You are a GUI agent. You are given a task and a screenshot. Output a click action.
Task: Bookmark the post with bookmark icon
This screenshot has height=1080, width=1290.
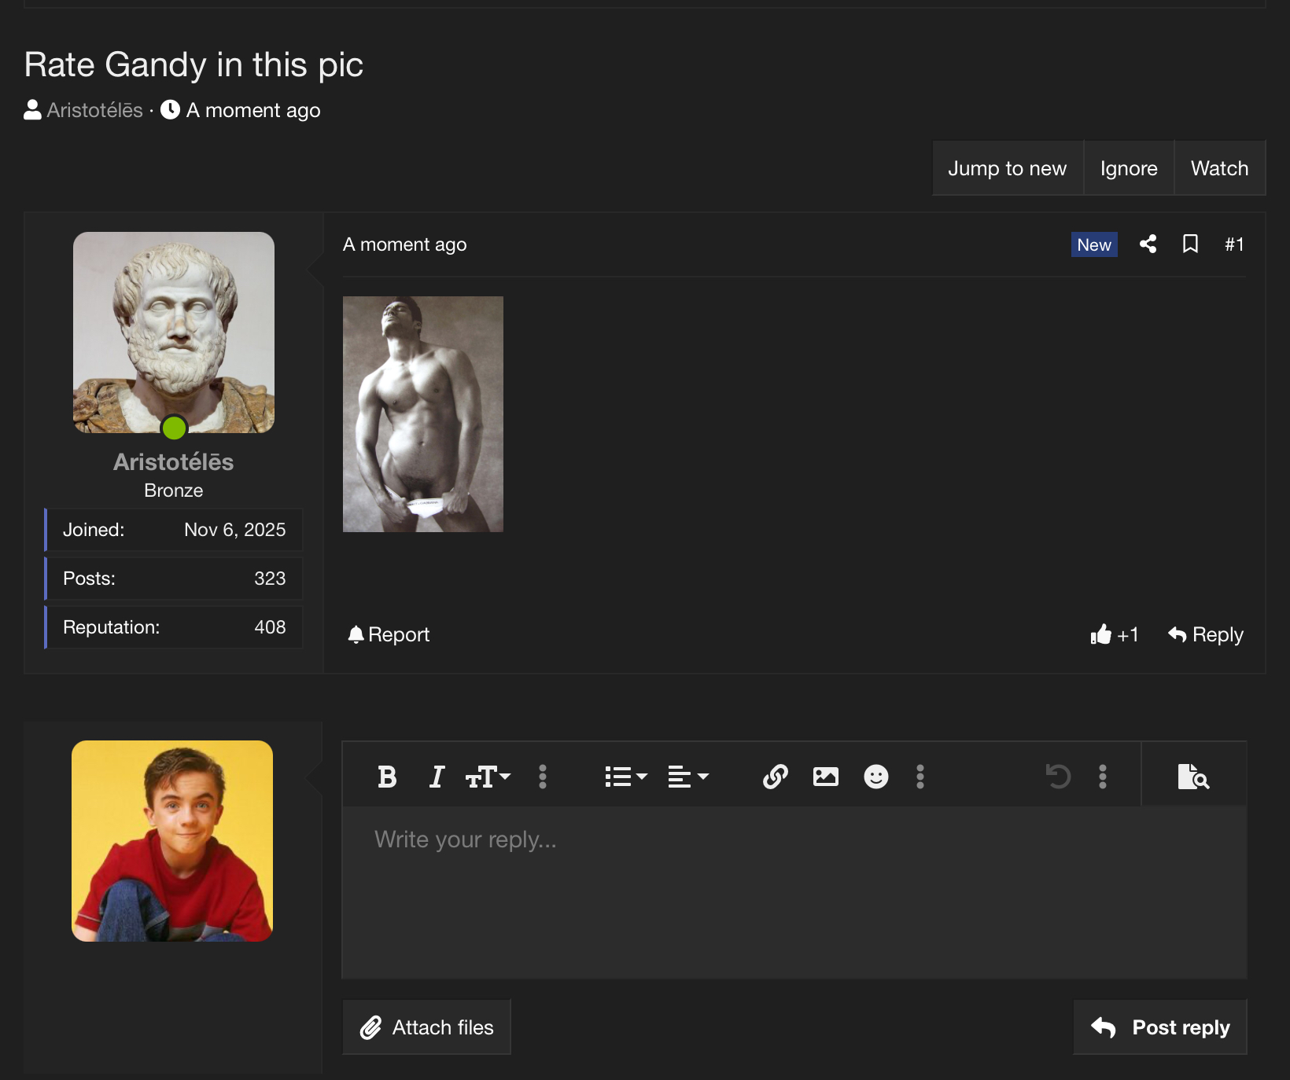(1190, 244)
